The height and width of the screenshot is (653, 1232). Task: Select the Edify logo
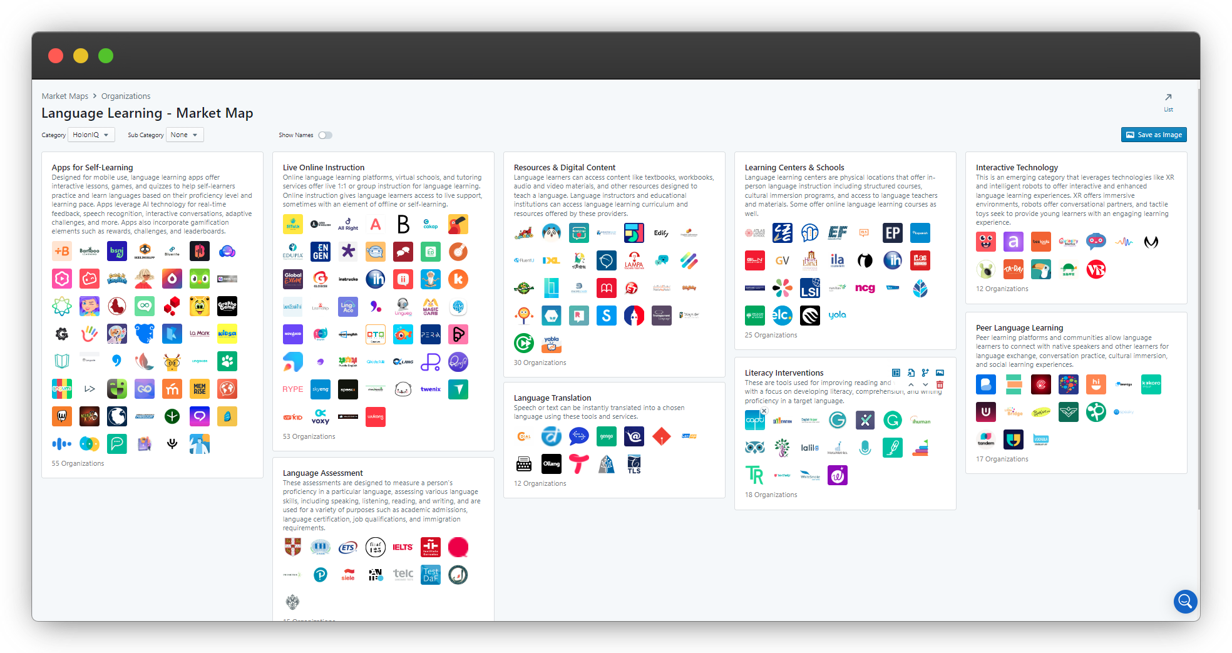coord(661,233)
